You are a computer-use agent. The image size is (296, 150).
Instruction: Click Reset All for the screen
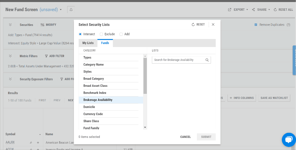coord(283,10)
